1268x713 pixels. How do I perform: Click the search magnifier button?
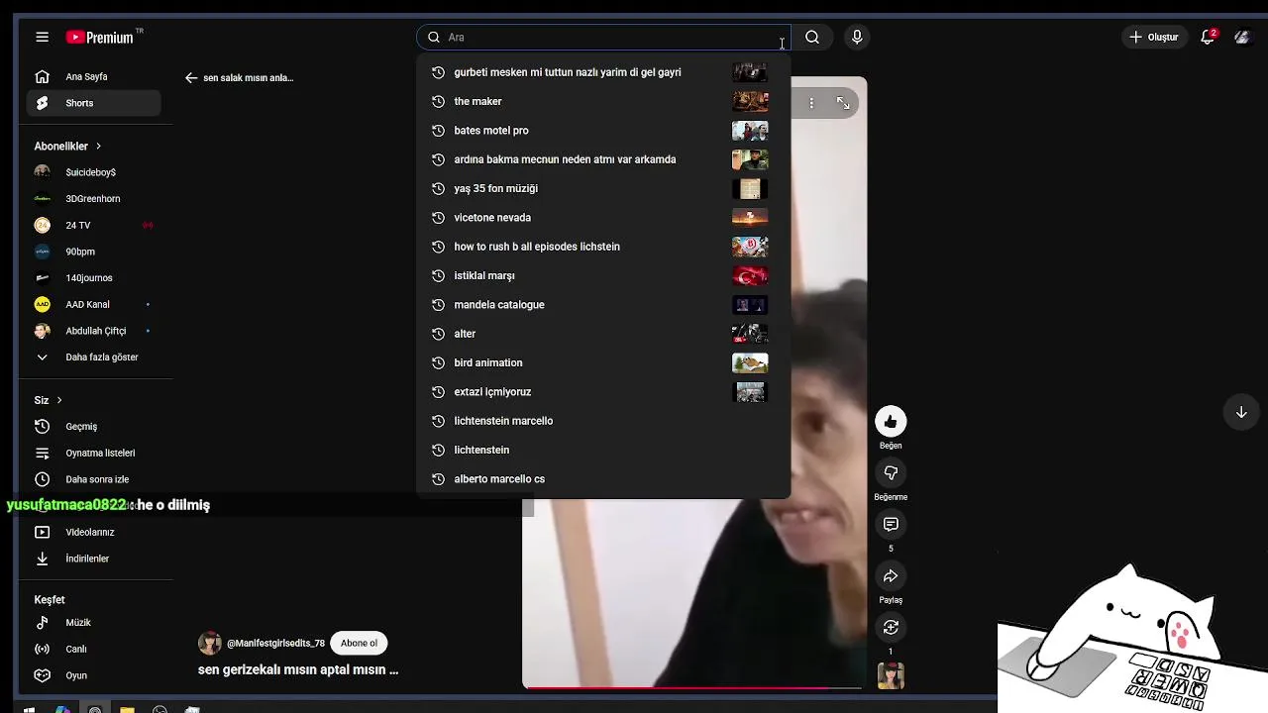tap(812, 37)
